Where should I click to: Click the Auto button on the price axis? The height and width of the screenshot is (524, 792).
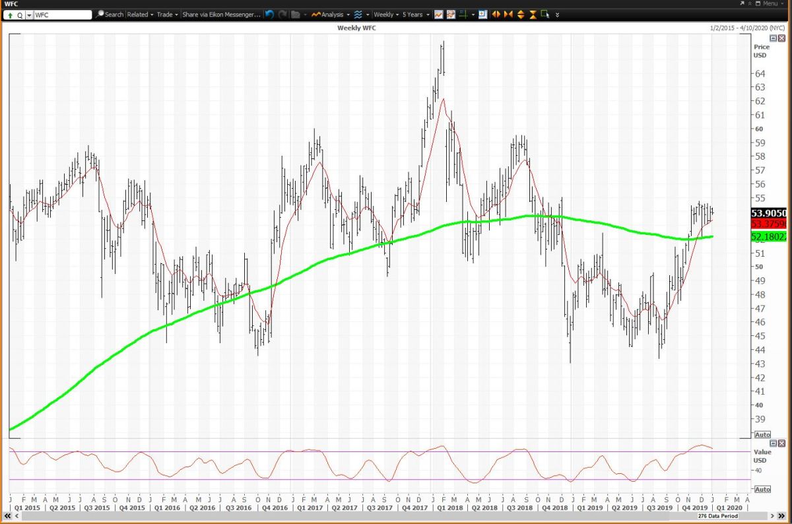(762, 435)
